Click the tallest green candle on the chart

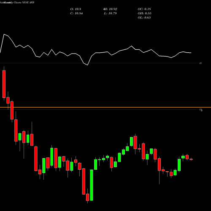tap(92, 185)
